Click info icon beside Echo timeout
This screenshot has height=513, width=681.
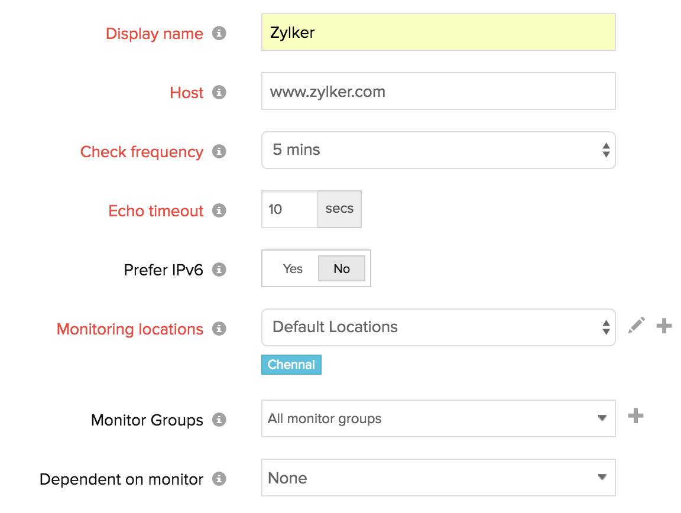coord(219,210)
